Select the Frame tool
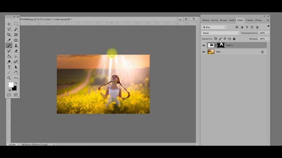282x158 pixels. pos(16,35)
